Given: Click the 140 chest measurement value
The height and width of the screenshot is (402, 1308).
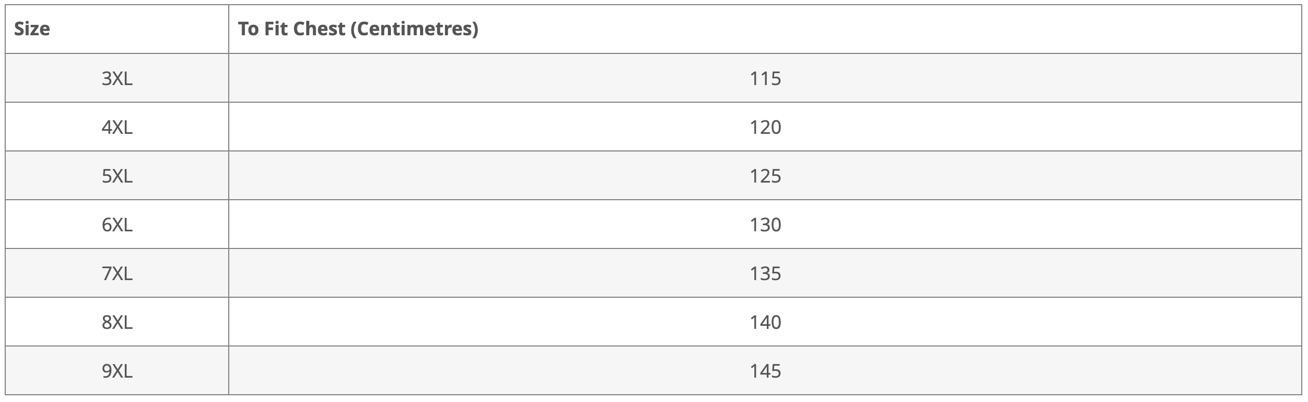Looking at the screenshot, I should click(x=765, y=322).
